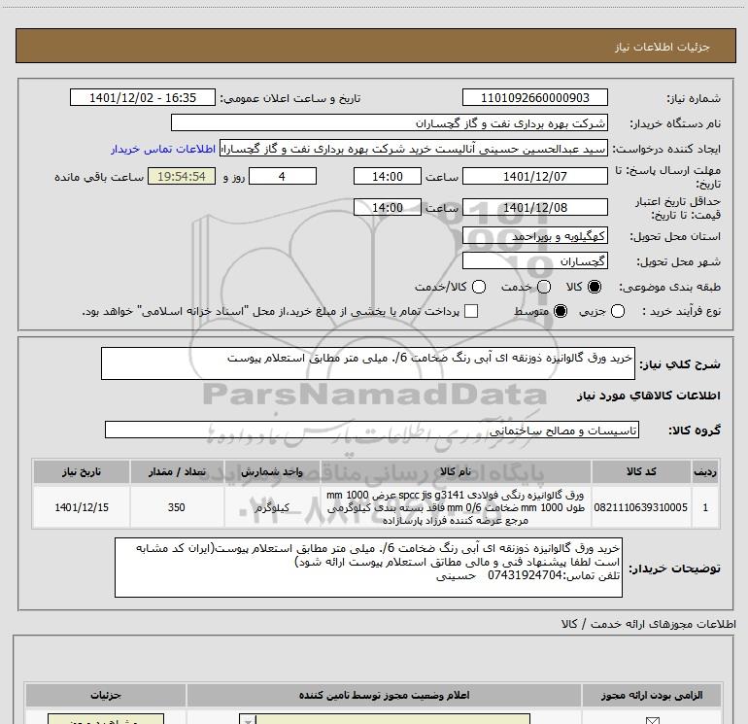
Task: Click the response deadline date 1401/12/07
Action: click(x=534, y=177)
